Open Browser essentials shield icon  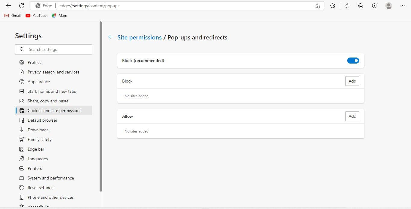point(374,6)
